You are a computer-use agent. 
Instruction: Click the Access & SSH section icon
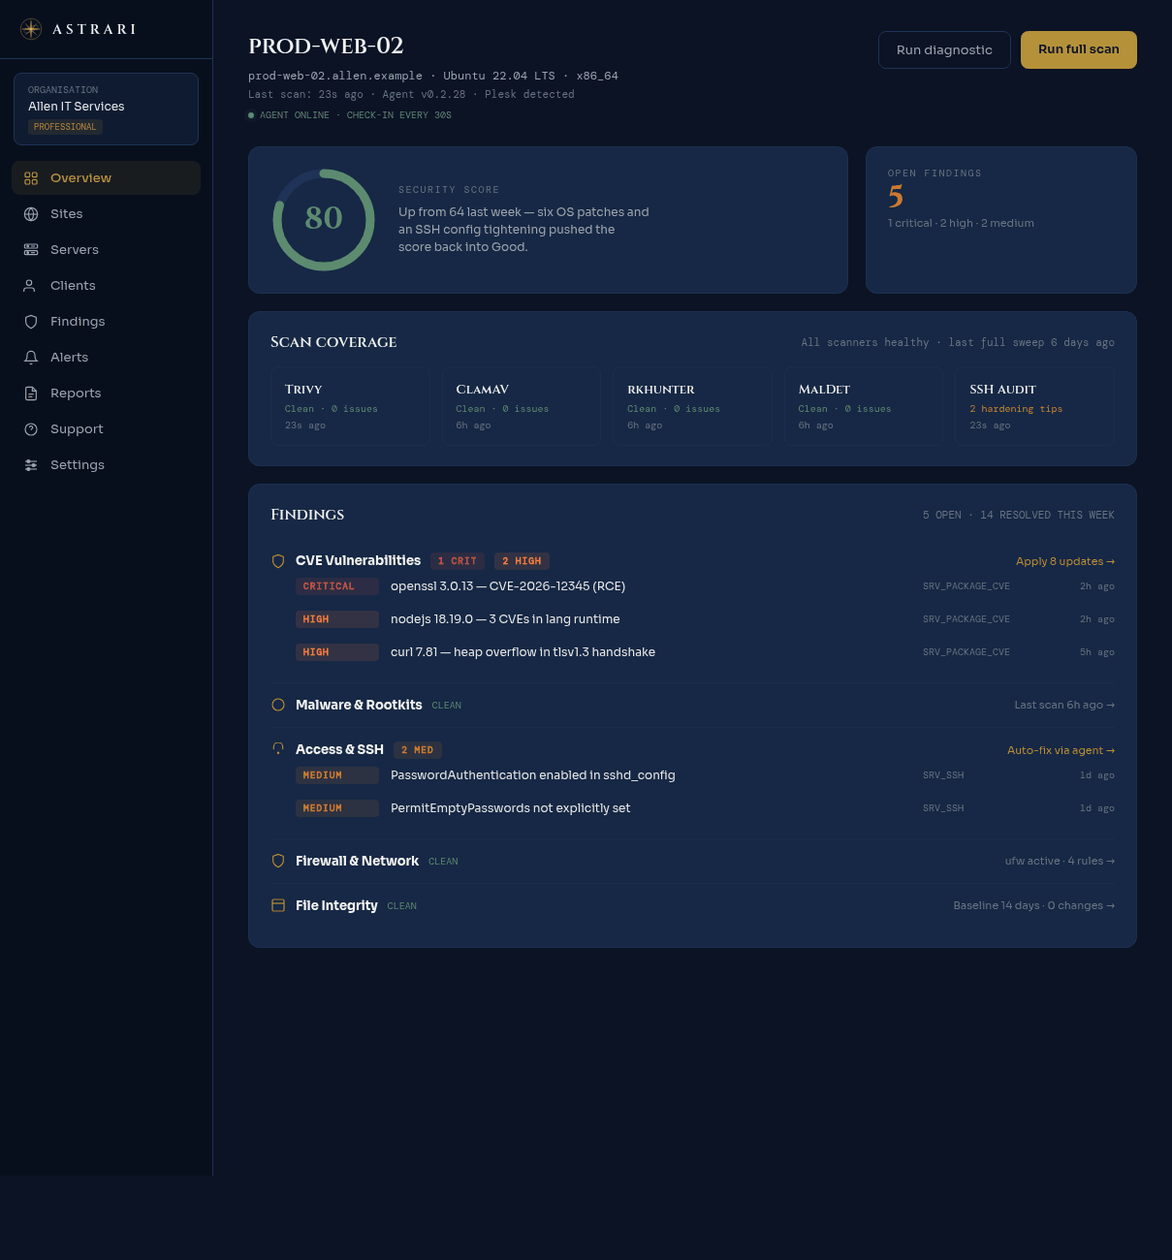point(278,749)
